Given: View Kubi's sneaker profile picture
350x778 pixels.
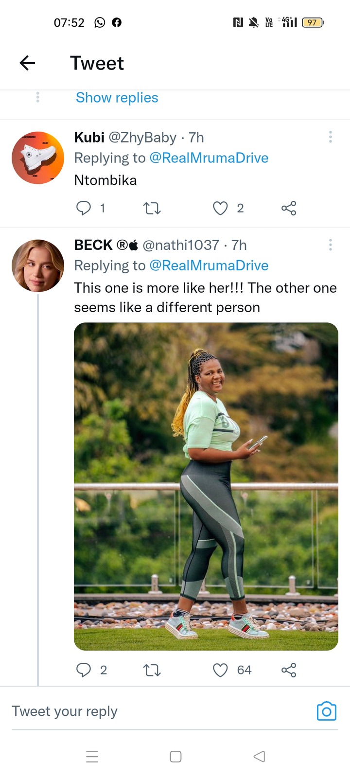Looking at the screenshot, I should [38, 158].
